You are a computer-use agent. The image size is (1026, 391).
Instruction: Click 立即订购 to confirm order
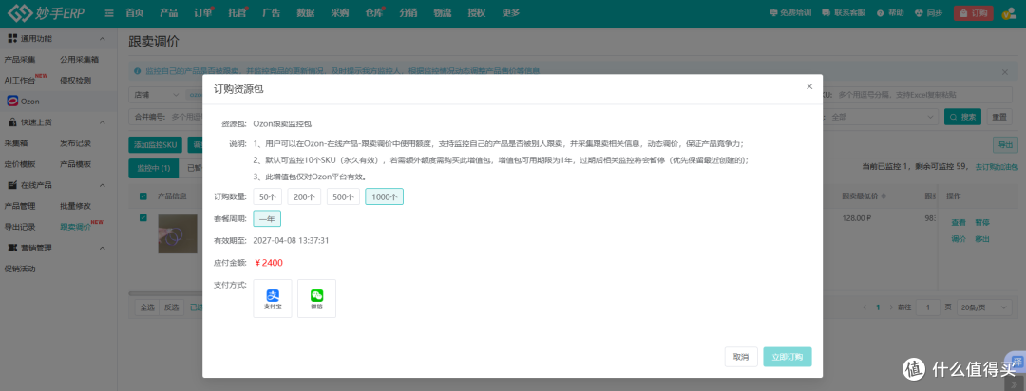[x=788, y=357]
